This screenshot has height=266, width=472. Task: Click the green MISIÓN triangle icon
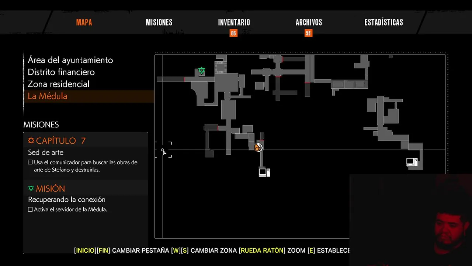[x=31, y=188]
